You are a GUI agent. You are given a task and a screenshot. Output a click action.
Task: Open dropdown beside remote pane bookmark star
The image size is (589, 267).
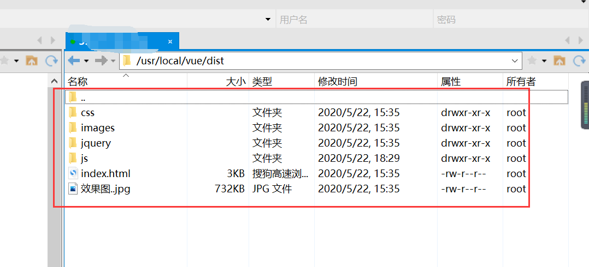tap(544, 60)
